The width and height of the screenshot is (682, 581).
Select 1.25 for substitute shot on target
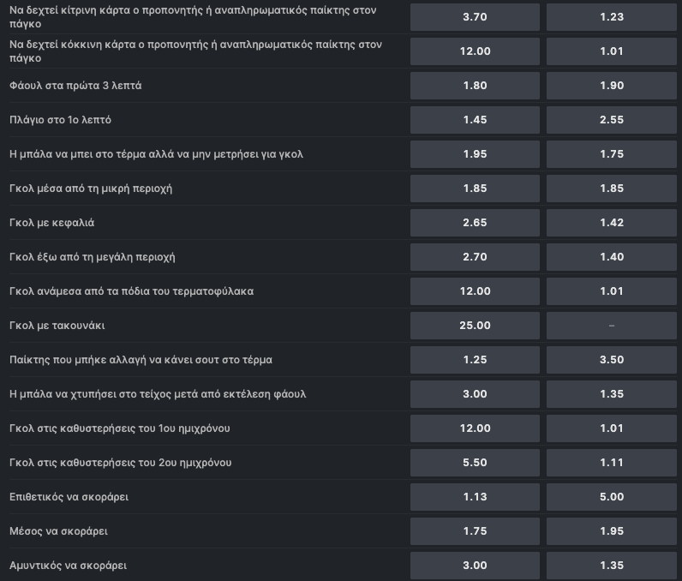pos(475,360)
